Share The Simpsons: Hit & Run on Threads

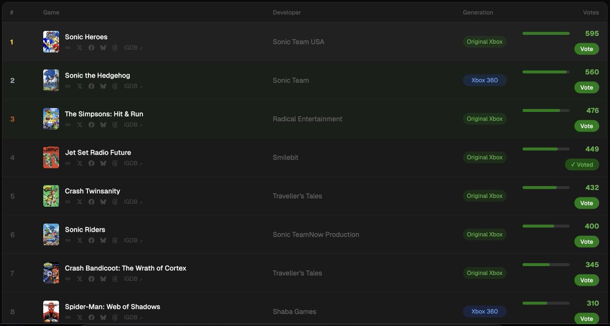tap(115, 125)
